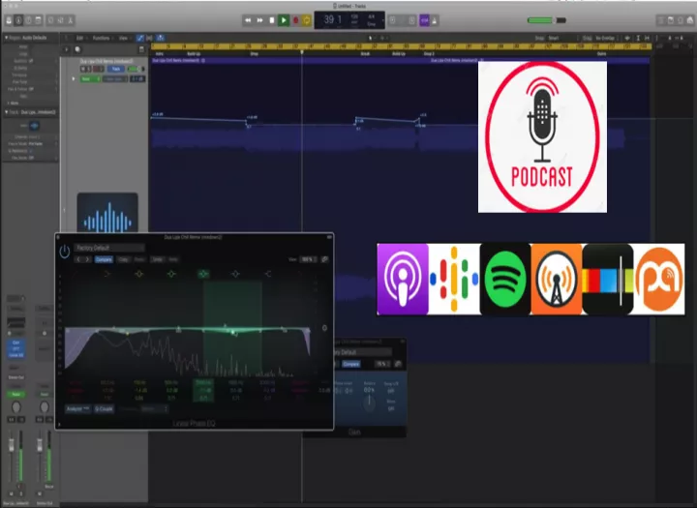This screenshot has width=697, height=508.
Task: Click the large audio waveform track icon
Action: point(107,213)
